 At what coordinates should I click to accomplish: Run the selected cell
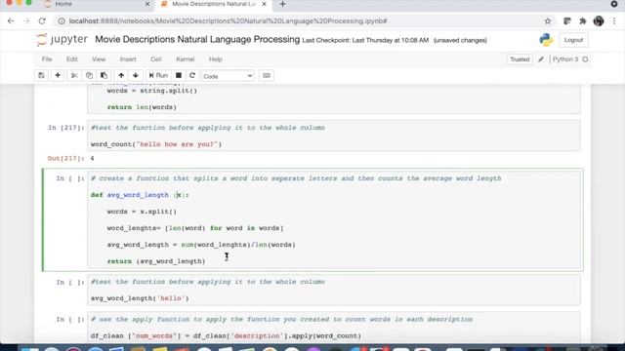click(158, 76)
